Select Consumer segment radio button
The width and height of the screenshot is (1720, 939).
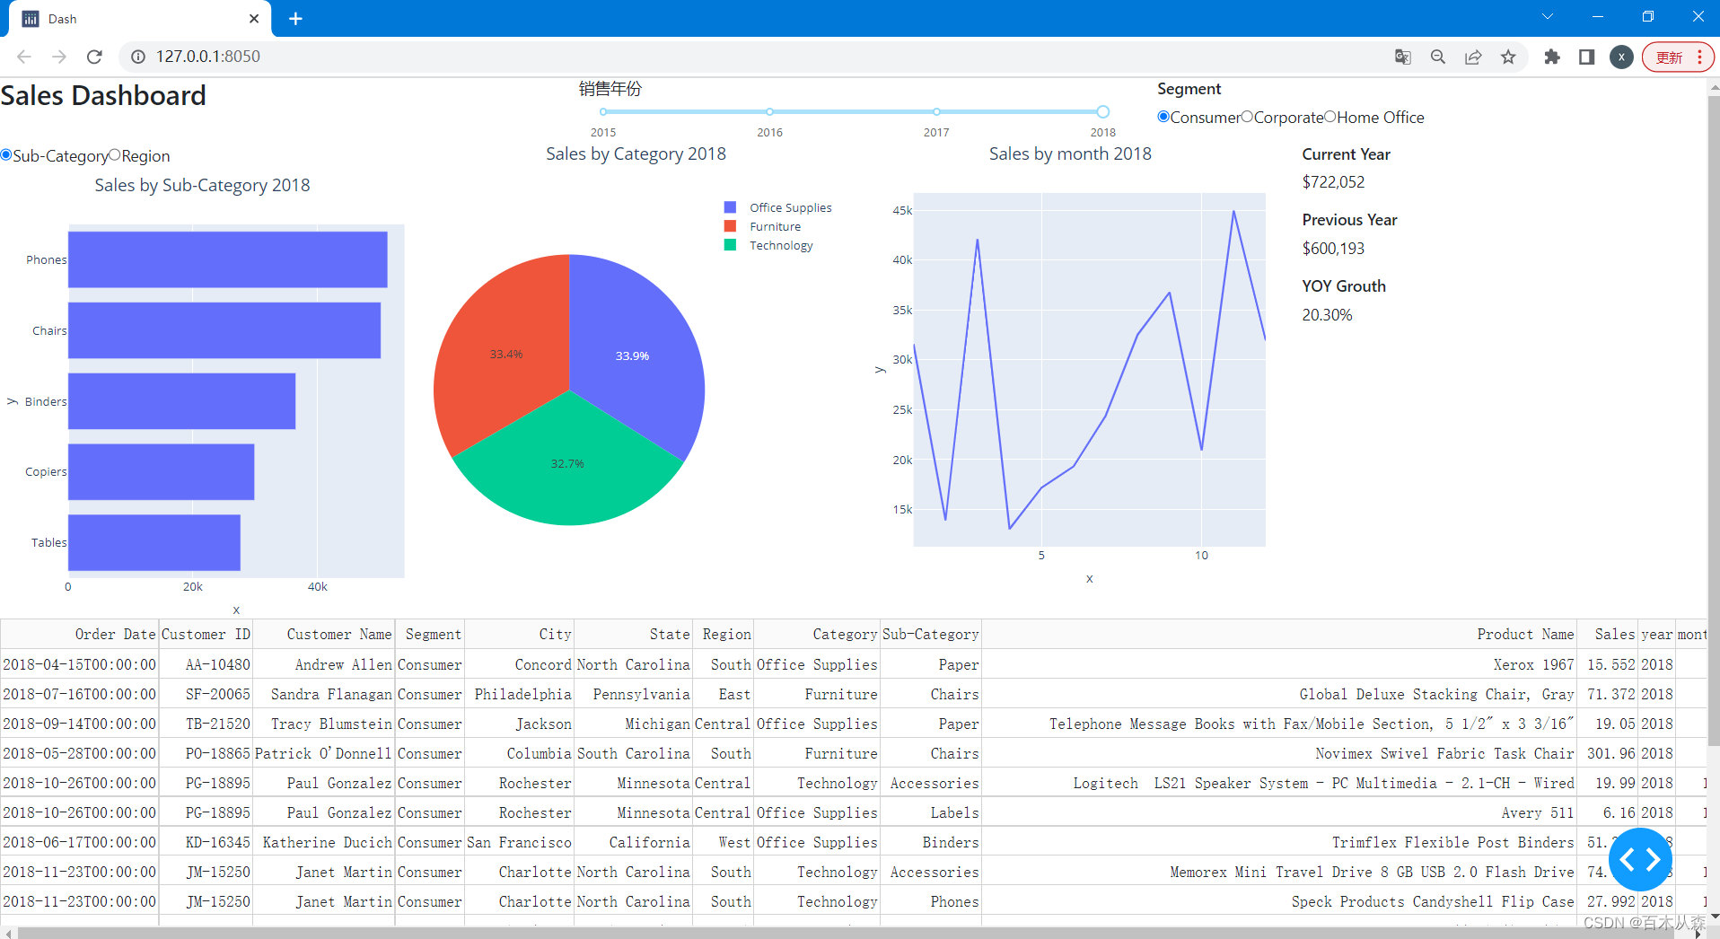point(1163,117)
